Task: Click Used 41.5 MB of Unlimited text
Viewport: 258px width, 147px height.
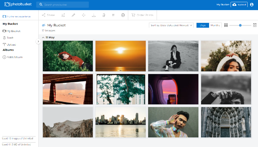Action: tap(16, 145)
